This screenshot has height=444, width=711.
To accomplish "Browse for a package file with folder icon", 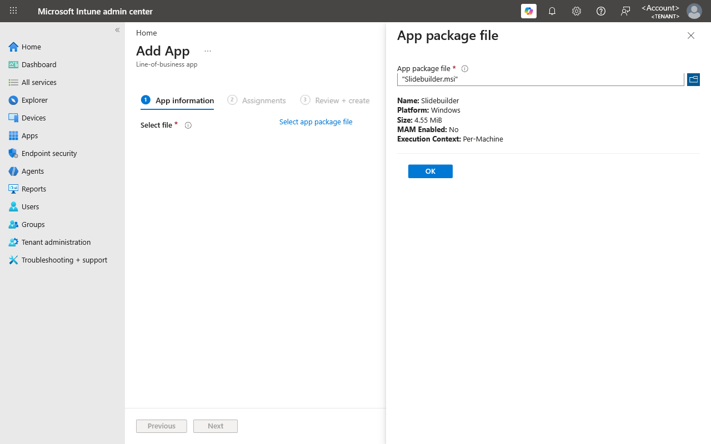I will pyautogui.click(x=693, y=79).
